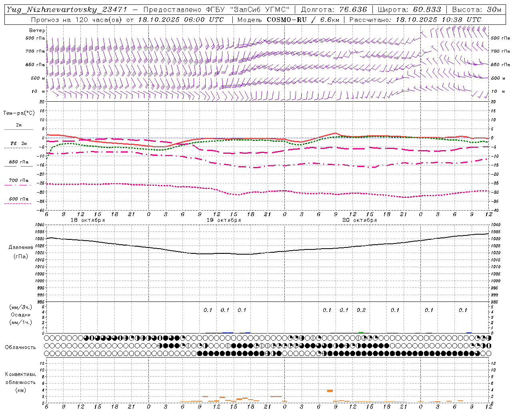Image resolution: width=512 pixels, height=410 pixels.
Task: Click the green precipitation bar on 20 октября
Action: click(361, 332)
